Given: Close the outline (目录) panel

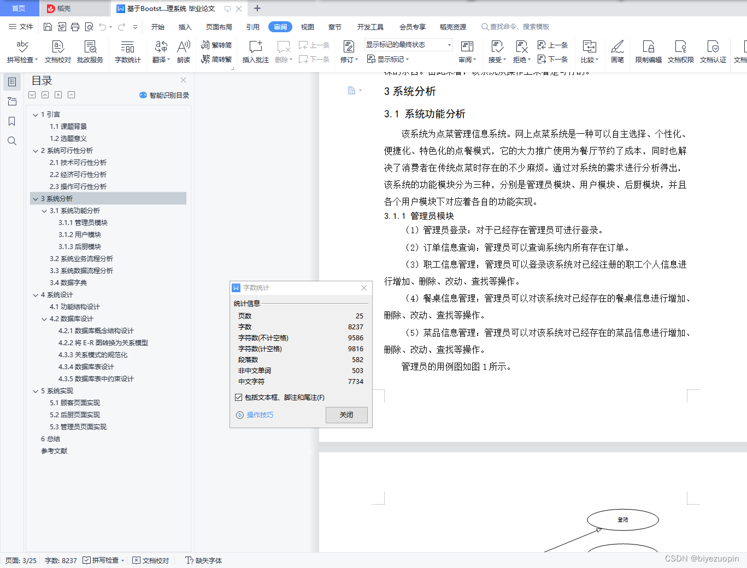Looking at the screenshot, I should (x=184, y=80).
